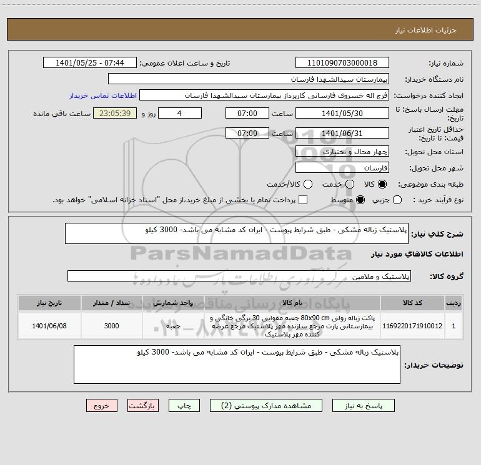Select the کالا/خدمت radio button
The image size is (481, 465).
point(308,184)
